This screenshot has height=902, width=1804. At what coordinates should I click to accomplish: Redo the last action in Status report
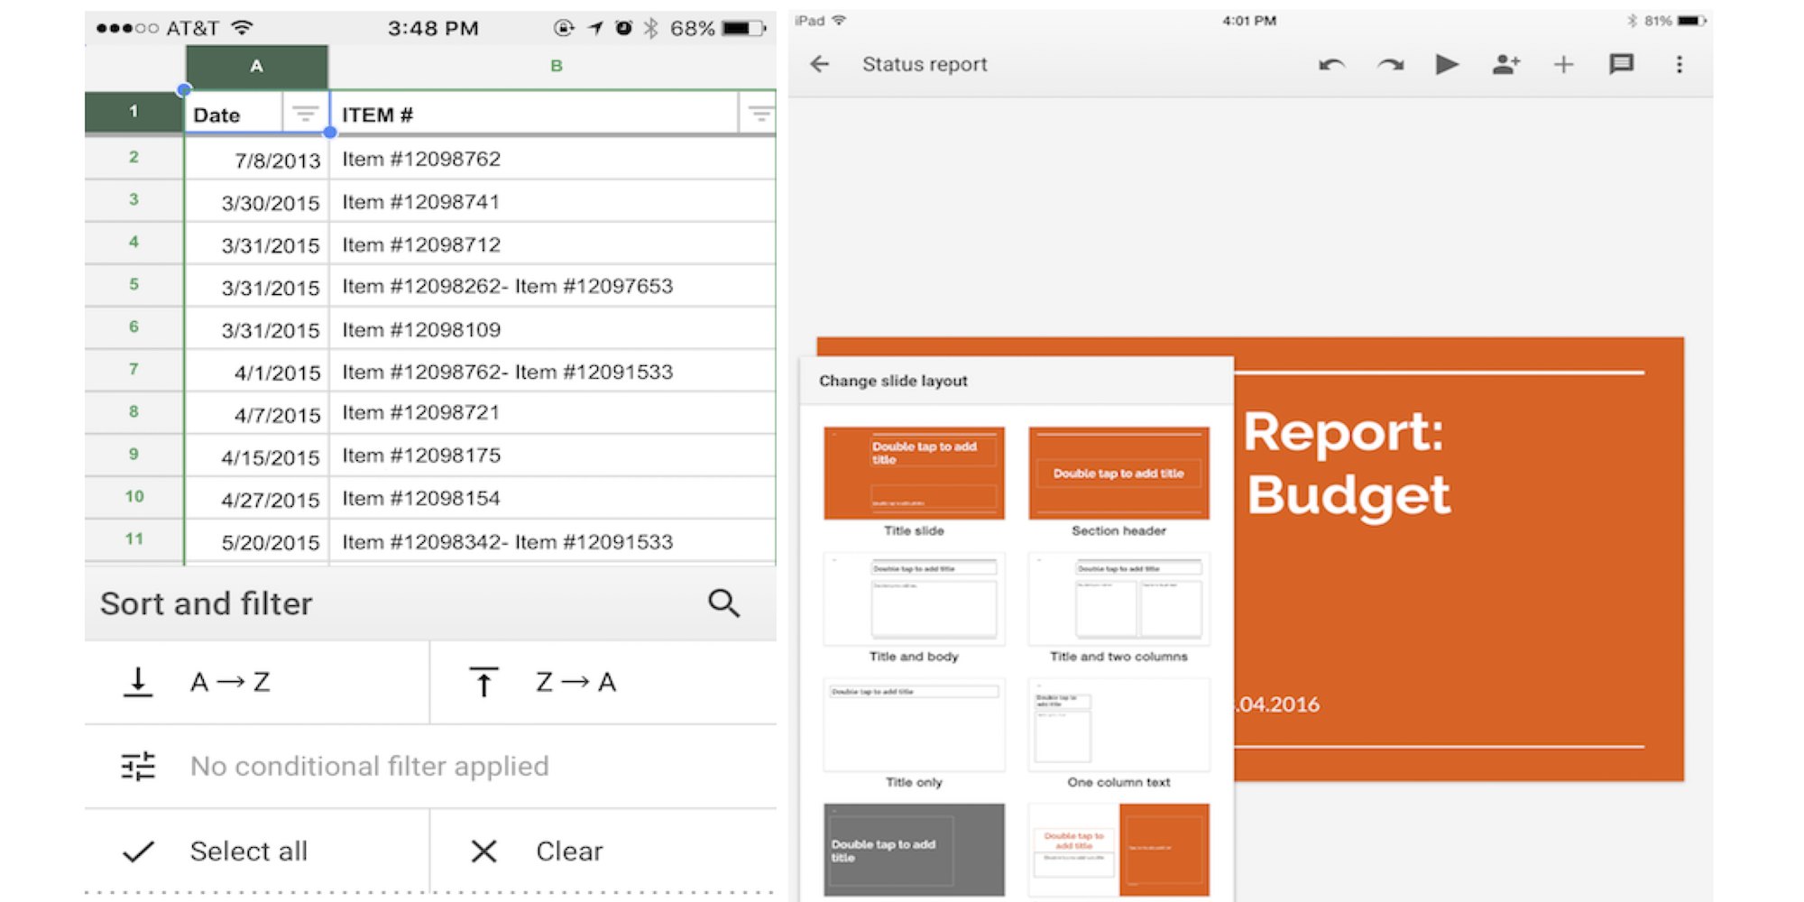1390,64
